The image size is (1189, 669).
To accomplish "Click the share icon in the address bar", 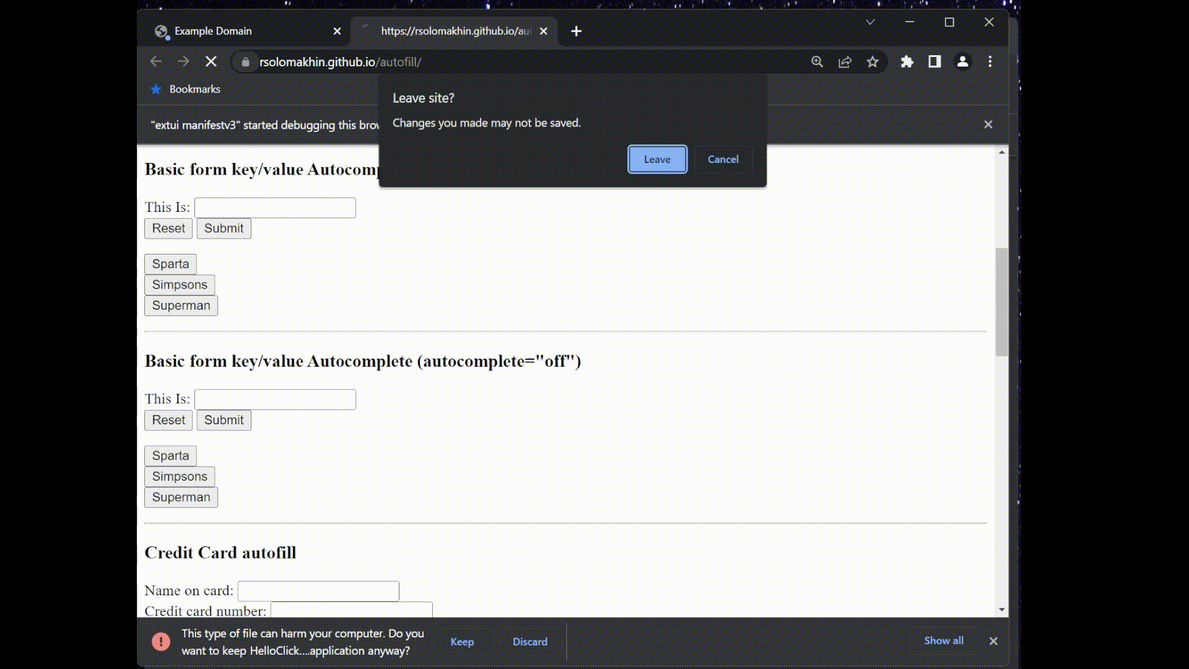I will click(x=845, y=62).
